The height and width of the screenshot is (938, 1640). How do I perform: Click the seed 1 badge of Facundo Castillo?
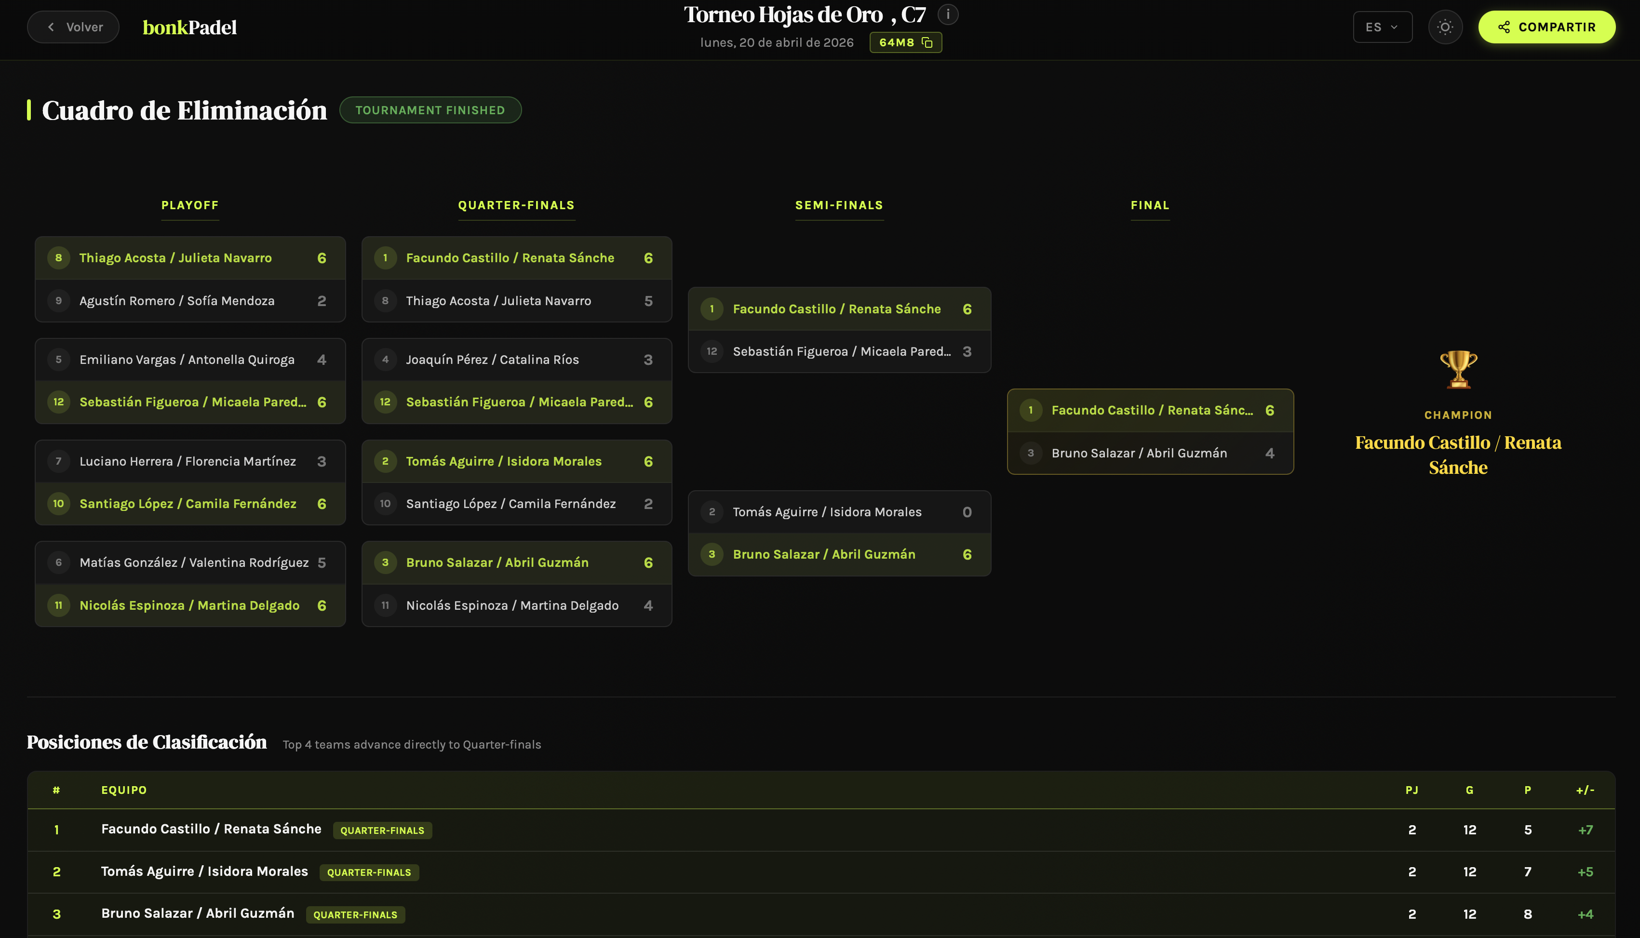tap(385, 258)
